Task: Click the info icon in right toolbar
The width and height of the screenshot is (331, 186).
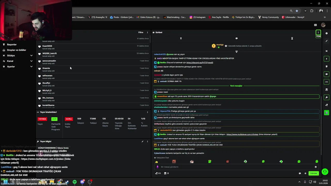Action: 327,33
